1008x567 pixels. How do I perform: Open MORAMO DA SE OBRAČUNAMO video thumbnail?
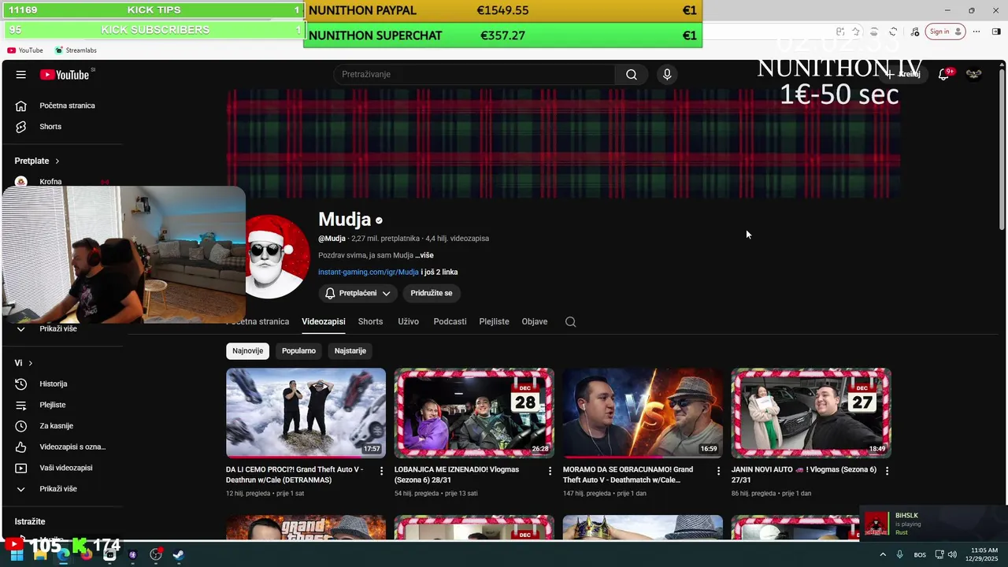(x=643, y=413)
